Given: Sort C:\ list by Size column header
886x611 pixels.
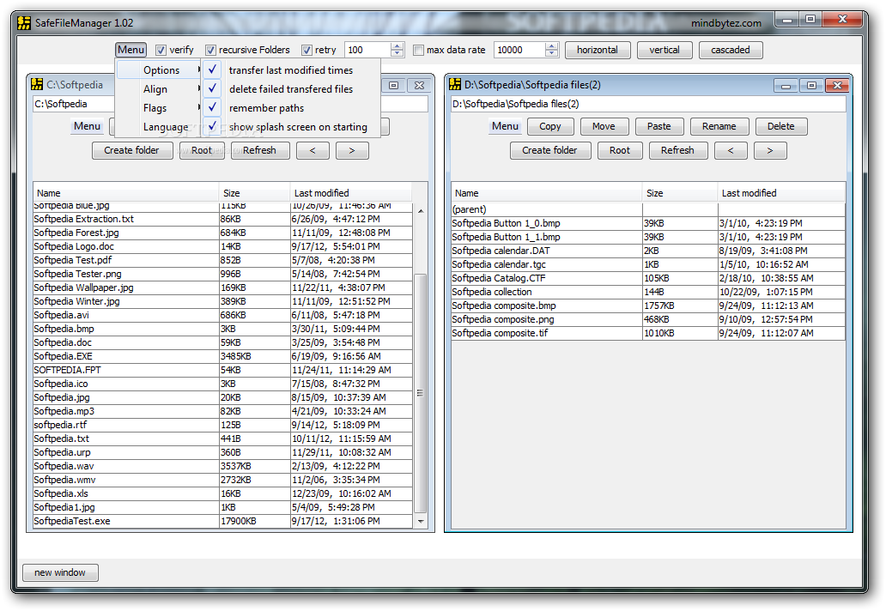Looking at the screenshot, I should 254,193.
